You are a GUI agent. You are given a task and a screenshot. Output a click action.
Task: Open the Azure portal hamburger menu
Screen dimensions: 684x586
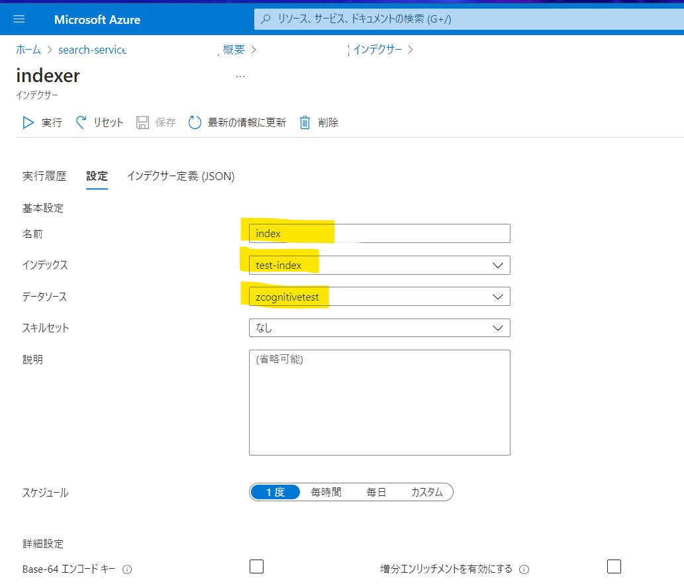pos(19,19)
